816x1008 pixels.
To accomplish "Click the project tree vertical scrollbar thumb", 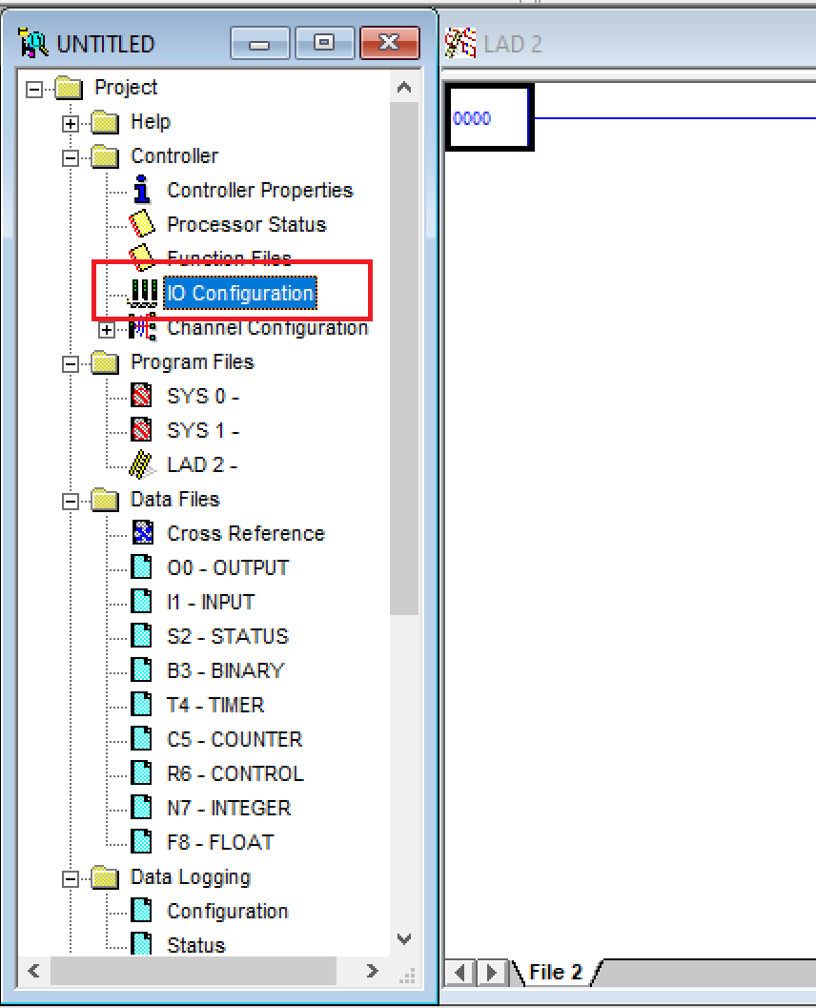I will (x=404, y=358).
